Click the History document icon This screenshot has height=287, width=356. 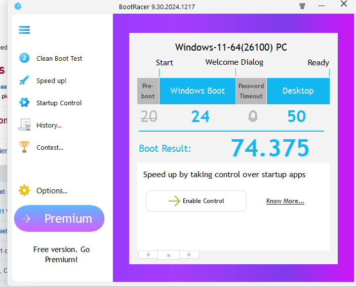24,125
